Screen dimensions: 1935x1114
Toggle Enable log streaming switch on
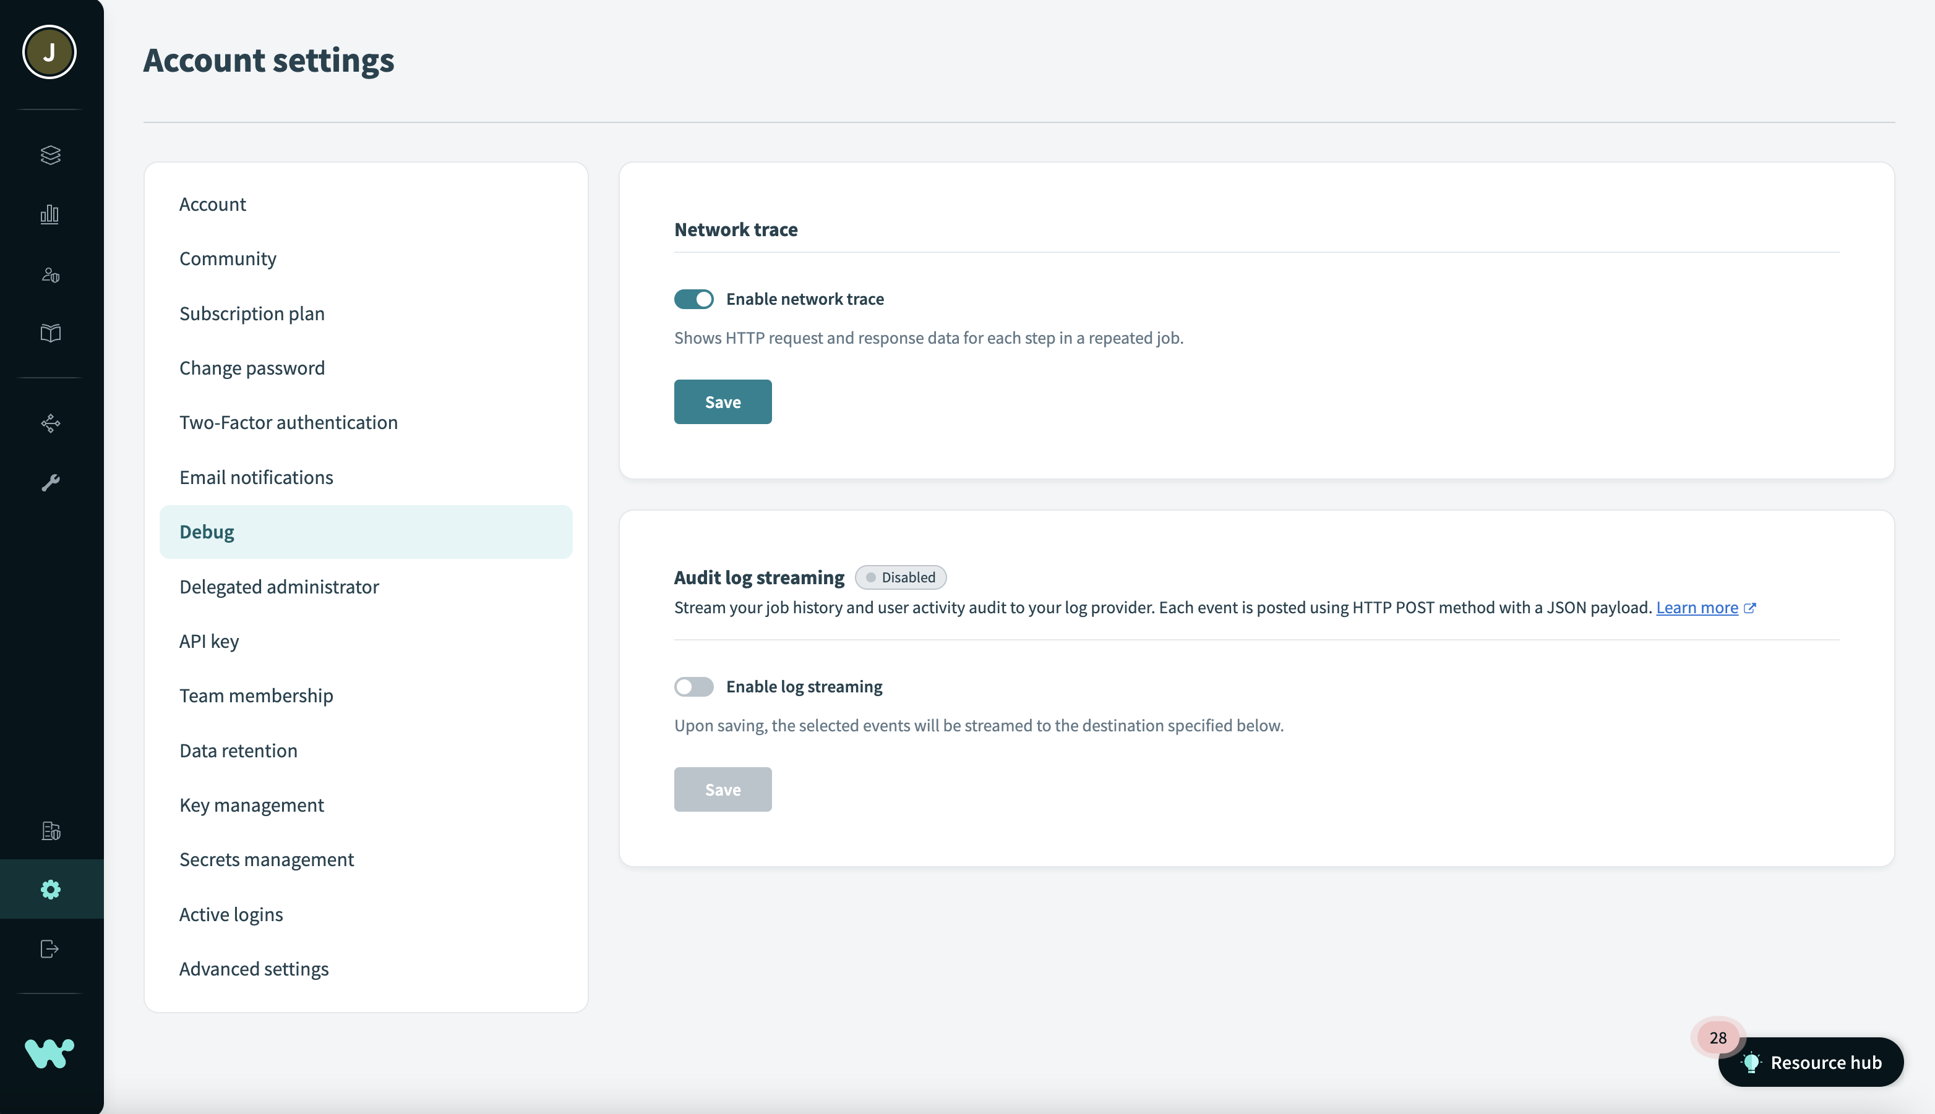click(692, 686)
